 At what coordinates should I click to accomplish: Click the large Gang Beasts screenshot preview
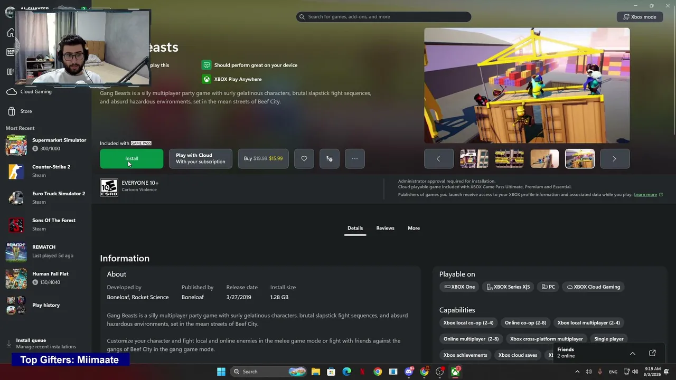pos(527,85)
